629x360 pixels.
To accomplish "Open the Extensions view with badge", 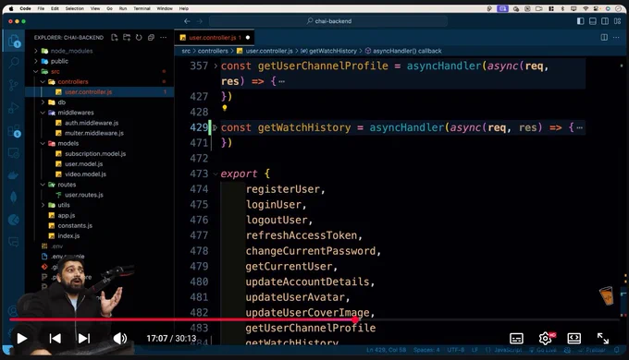I will coord(14,131).
